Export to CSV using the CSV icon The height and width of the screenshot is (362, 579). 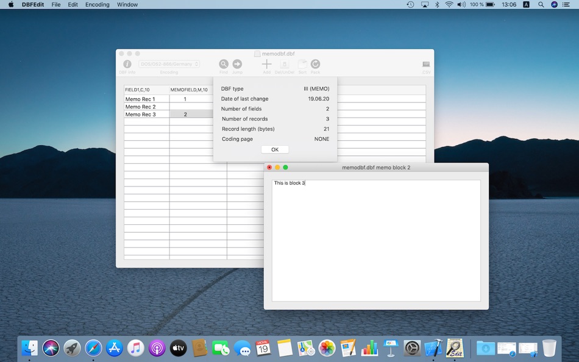(x=425, y=63)
